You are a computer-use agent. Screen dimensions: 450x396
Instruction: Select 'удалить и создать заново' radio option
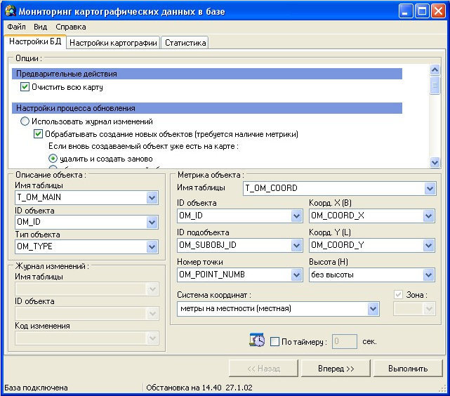(x=53, y=159)
